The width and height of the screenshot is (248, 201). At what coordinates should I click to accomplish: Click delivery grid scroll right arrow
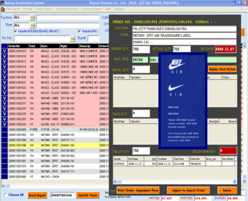[x=235, y=181]
